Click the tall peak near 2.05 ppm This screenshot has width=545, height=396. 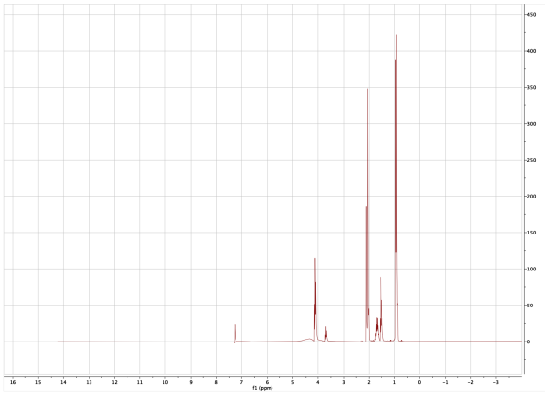(x=367, y=215)
